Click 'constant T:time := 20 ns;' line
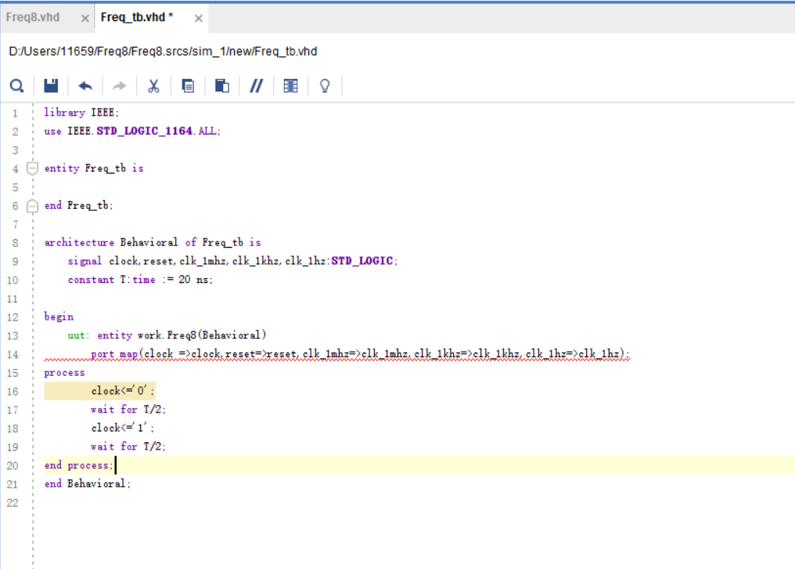The image size is (795, 569). [x=140, y=280]
